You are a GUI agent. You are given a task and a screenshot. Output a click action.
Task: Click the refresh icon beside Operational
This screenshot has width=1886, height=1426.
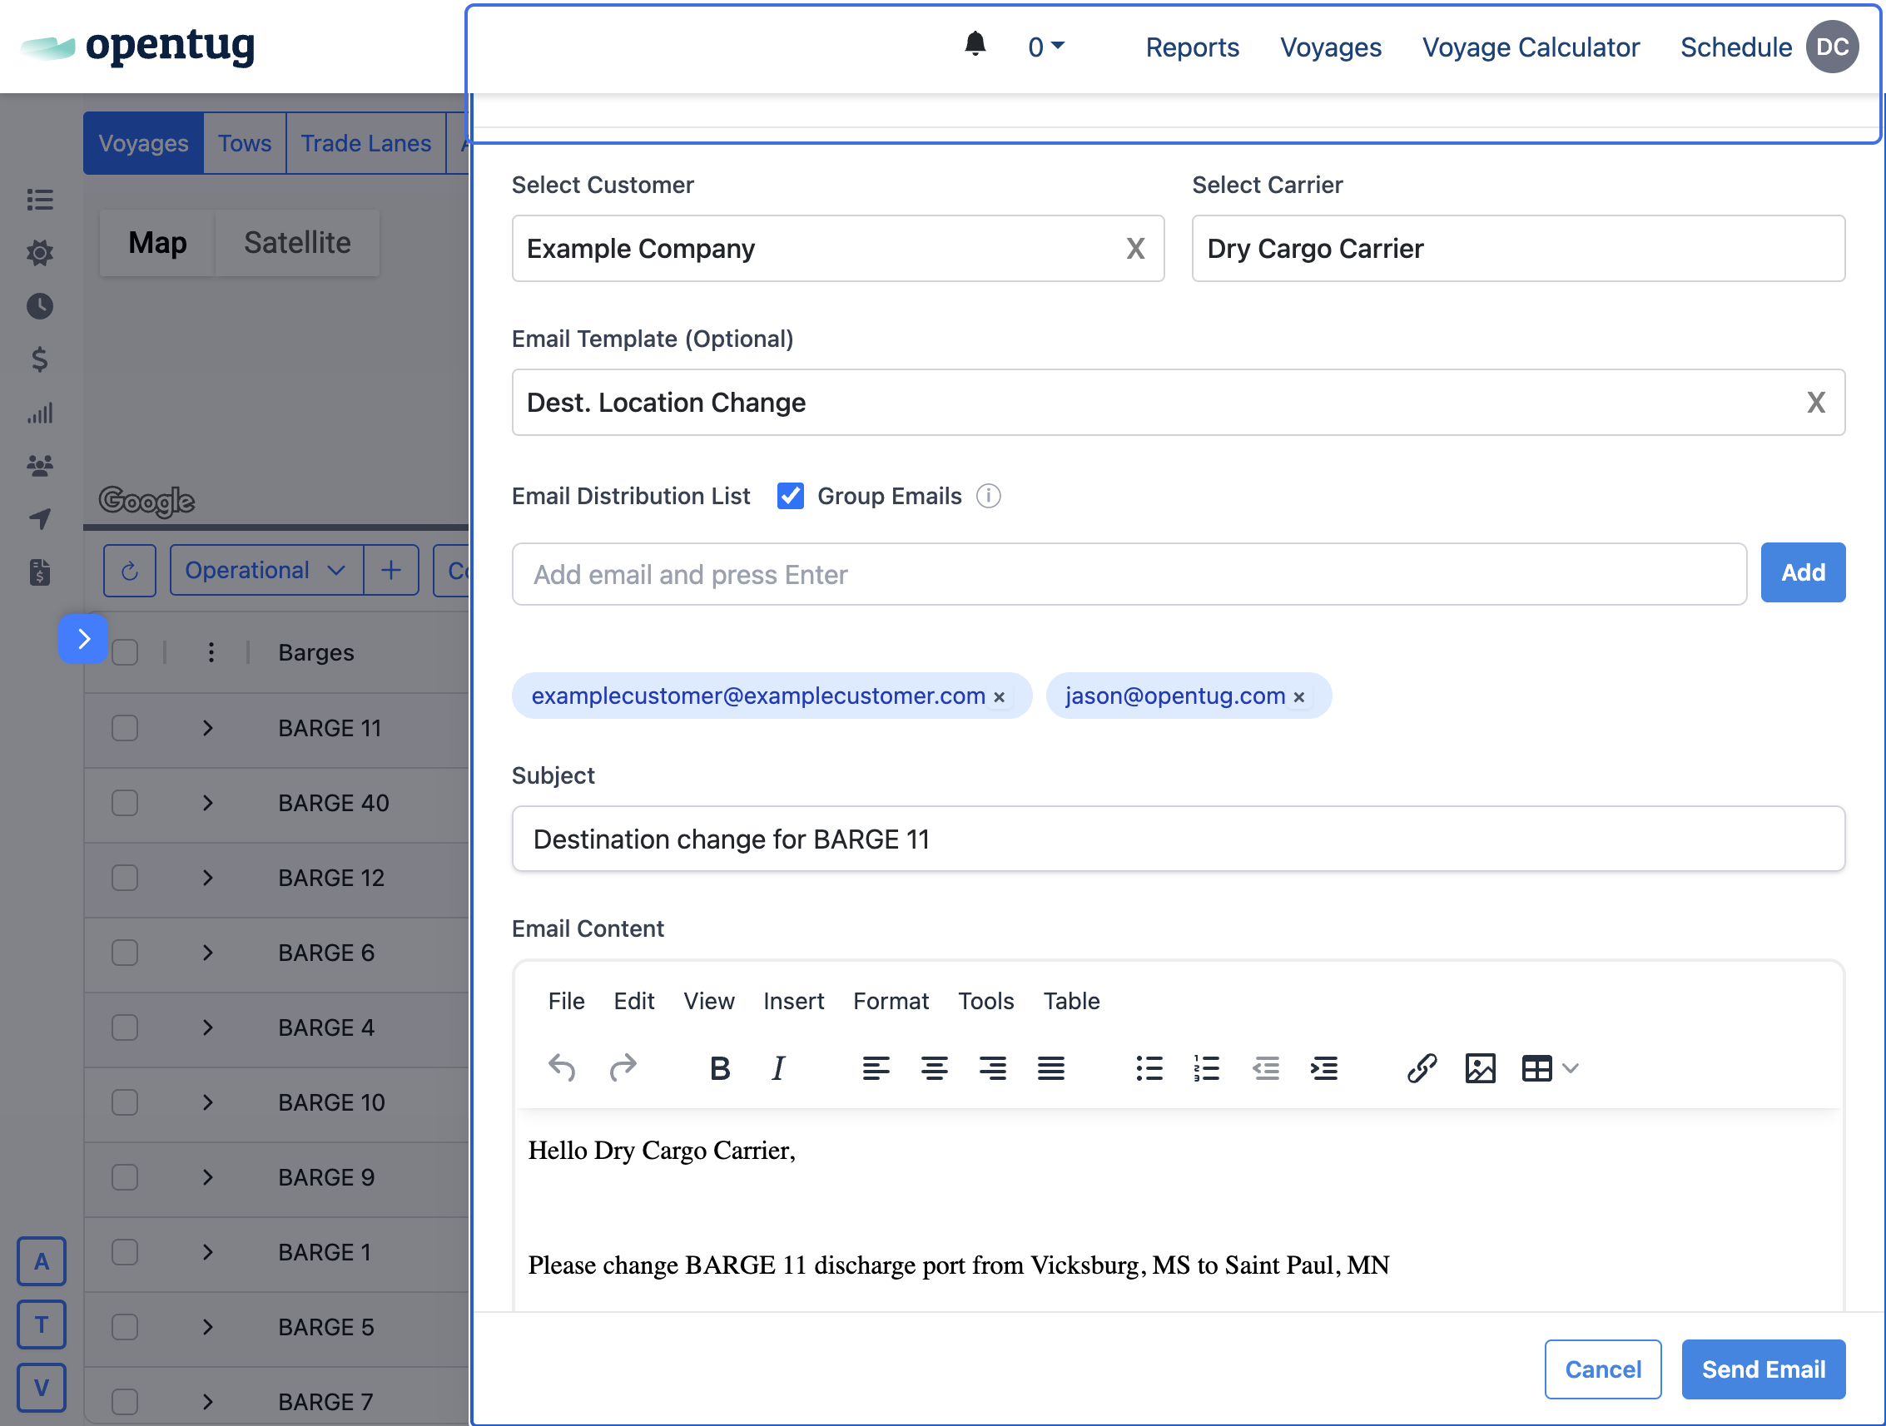click(130, 571)
